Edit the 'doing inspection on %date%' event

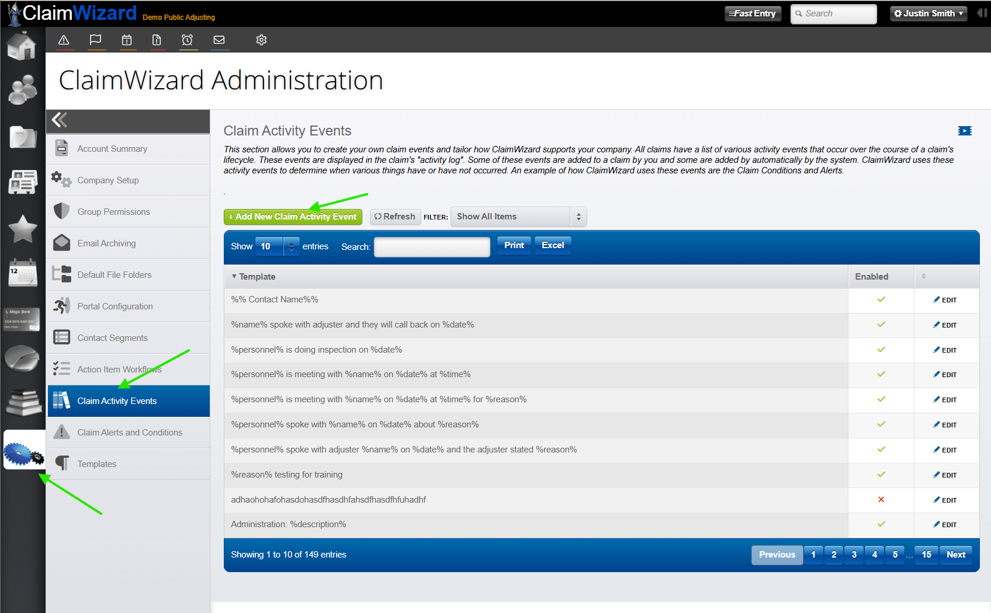(945, 350)
